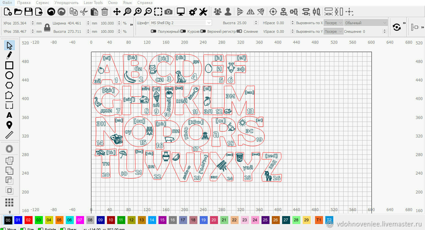
Task: Toggle the Слияние switch
Action: (x=240, y=31)
